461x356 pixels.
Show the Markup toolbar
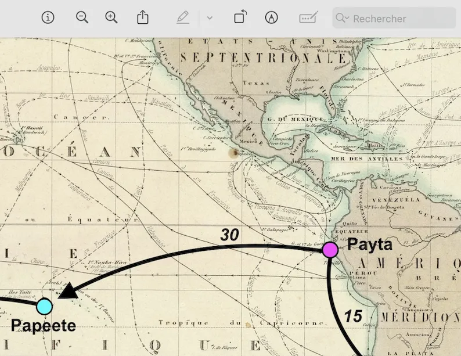[x=271, y=17]
